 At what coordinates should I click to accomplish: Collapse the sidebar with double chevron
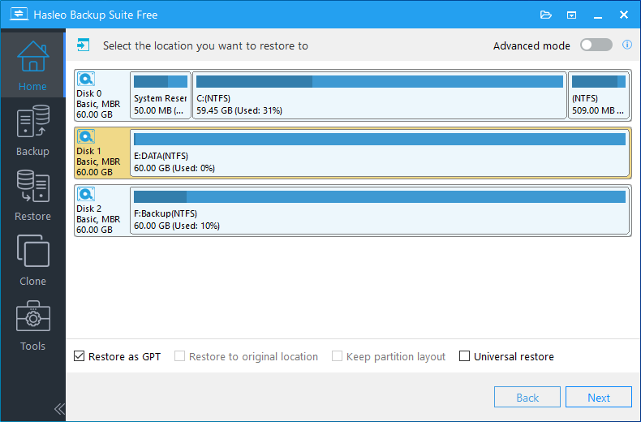(x=58, y=408)
